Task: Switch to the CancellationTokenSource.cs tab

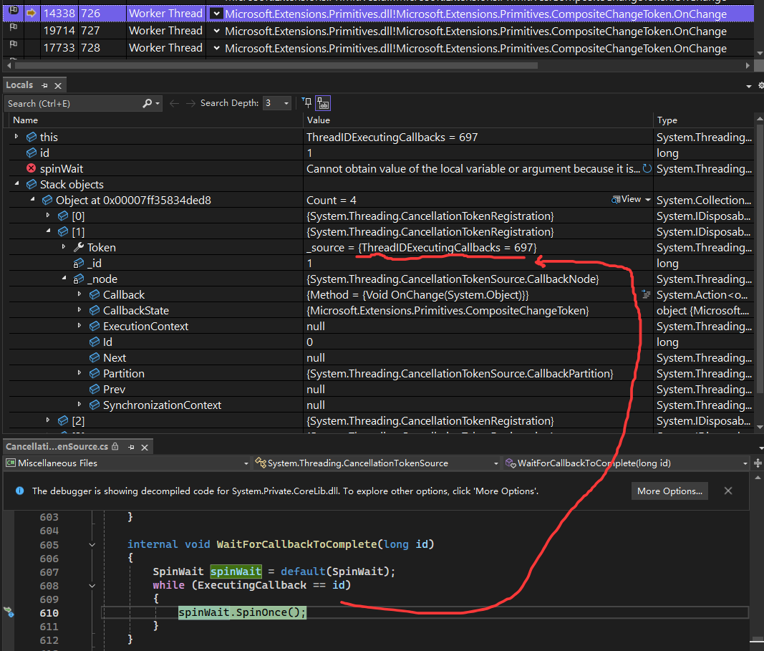Action: (x=56, y=446)
